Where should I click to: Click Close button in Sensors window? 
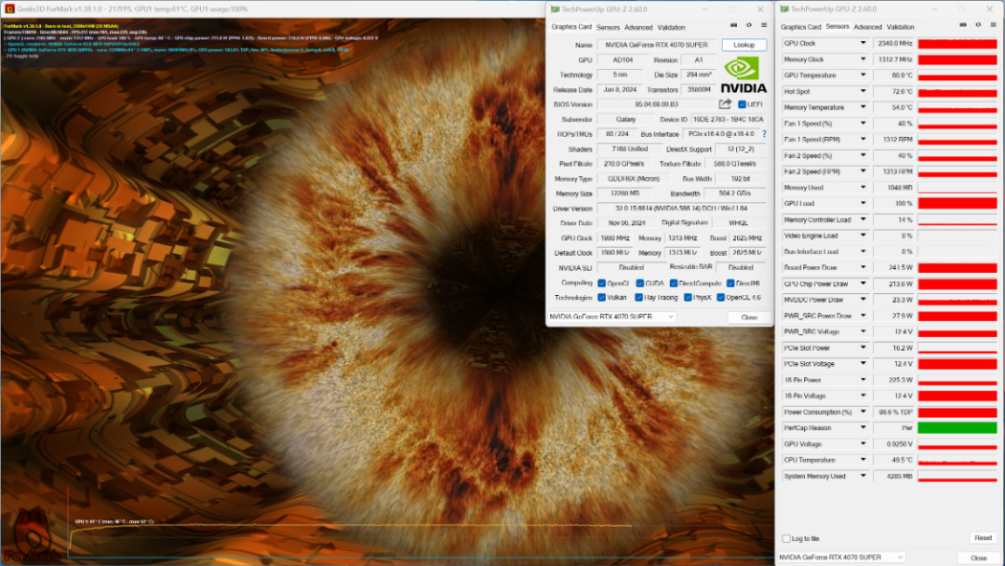pyautogui.click(x=978, y=558)
